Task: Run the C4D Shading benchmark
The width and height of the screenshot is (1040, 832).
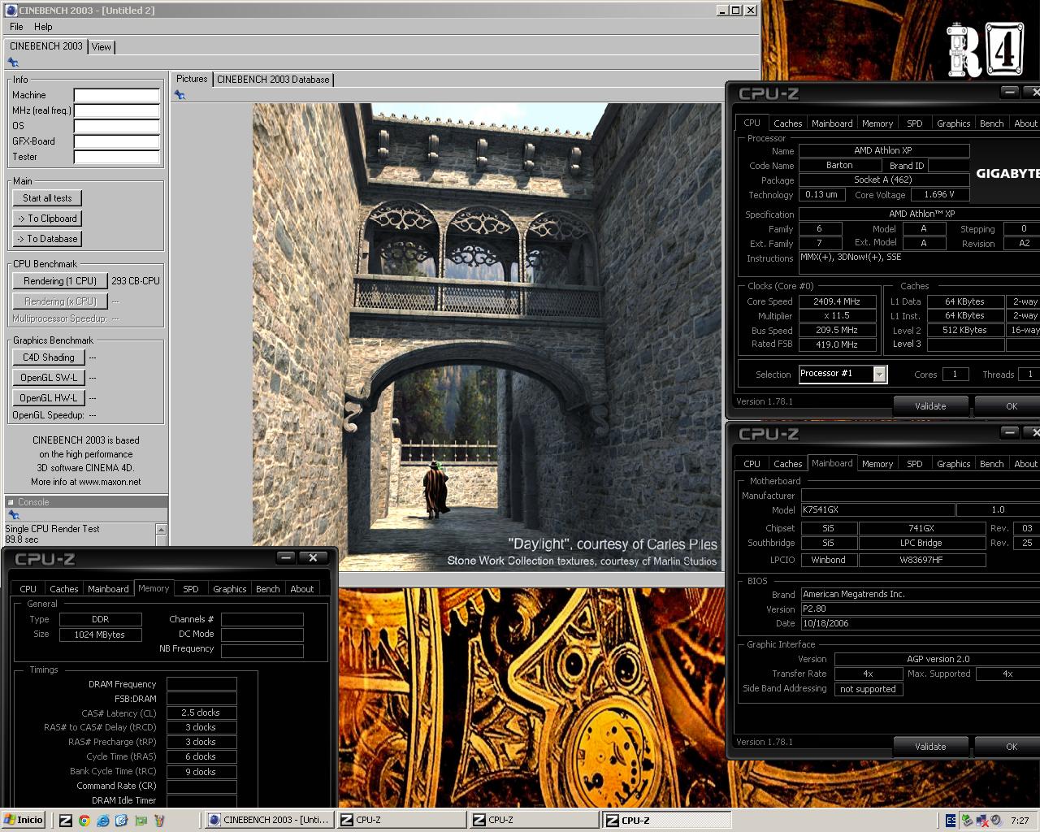Action: click(48, 357)
